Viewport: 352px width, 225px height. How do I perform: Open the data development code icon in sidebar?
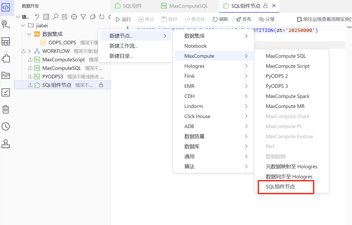coord(6,7)
